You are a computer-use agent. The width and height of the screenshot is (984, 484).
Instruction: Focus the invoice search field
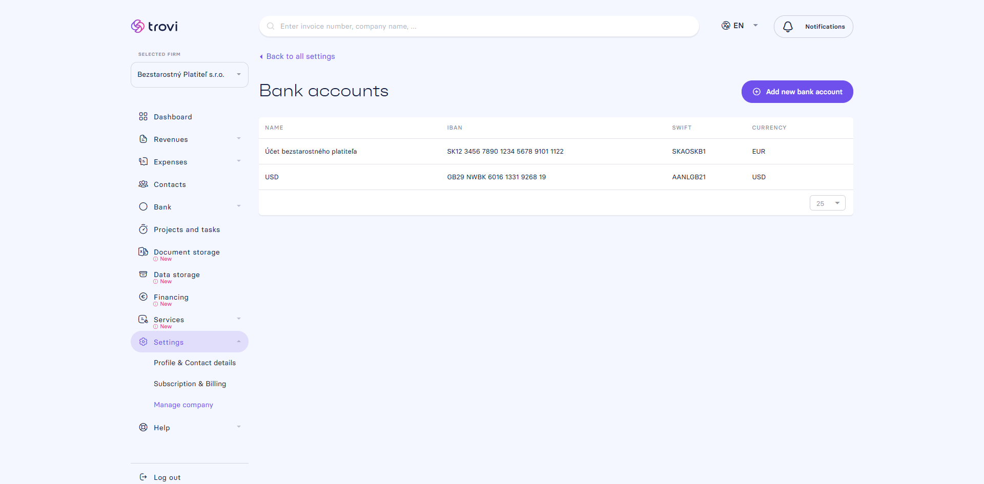pos(479,26)
